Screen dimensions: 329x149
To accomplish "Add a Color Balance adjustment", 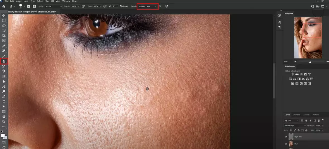I will click(295, 79).
